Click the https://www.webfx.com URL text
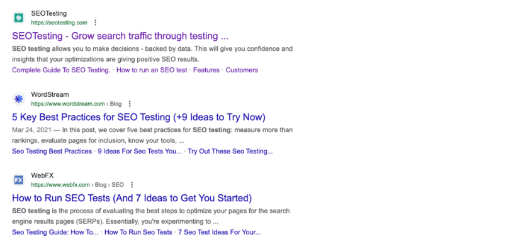Screen dimensions: 518x249 click(x=60, y=185)
